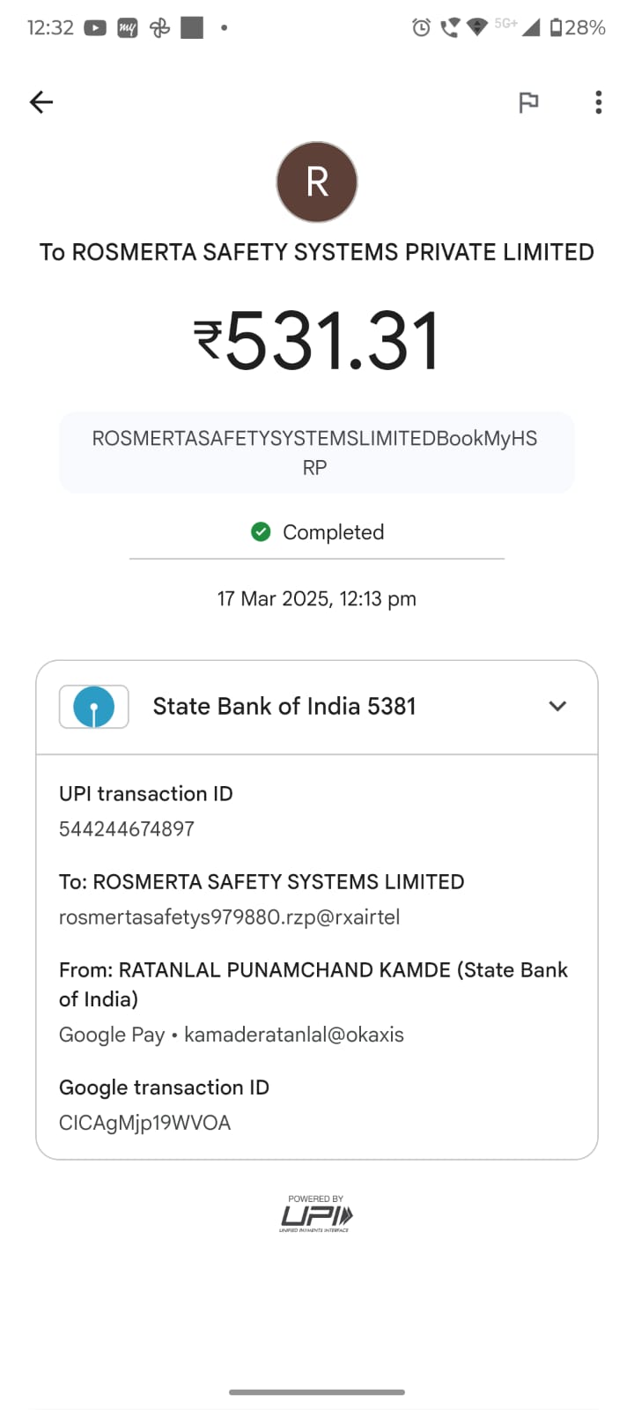The height and width of the screenshot is (1410, 634).
Task: Tap the ROSMERTA SAFETY SYSTEMS PRIVATE LIMITED name
Action: click(x=317, y=252)
